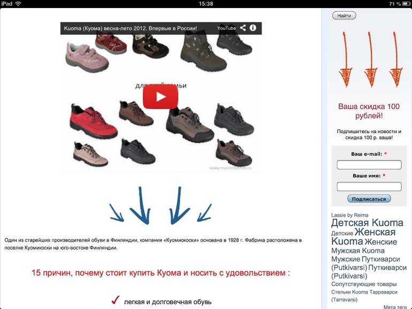Click the Мета теги link
This screenshot has width=412, height=309.
(395, 307)
